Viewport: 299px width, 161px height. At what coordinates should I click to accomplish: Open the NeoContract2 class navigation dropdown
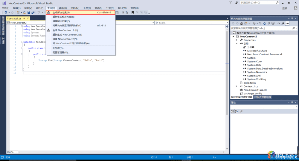pos(153,23)
